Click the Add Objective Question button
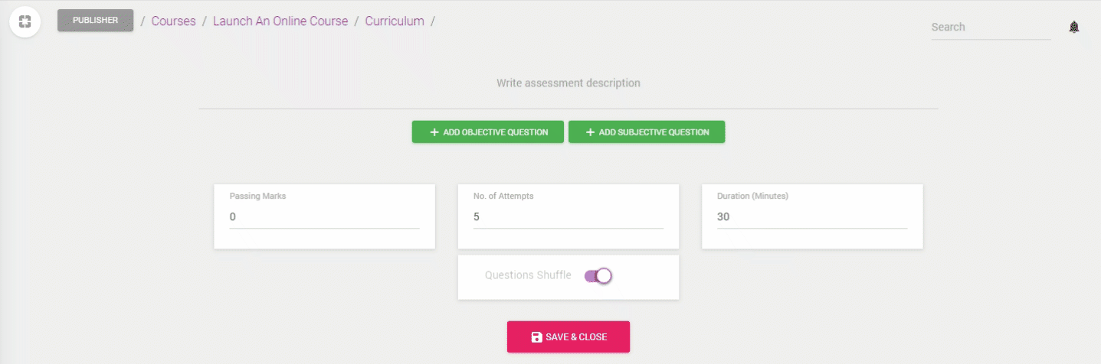The image size is (1101, 364). pyautogui.click(x=488, y=132)
